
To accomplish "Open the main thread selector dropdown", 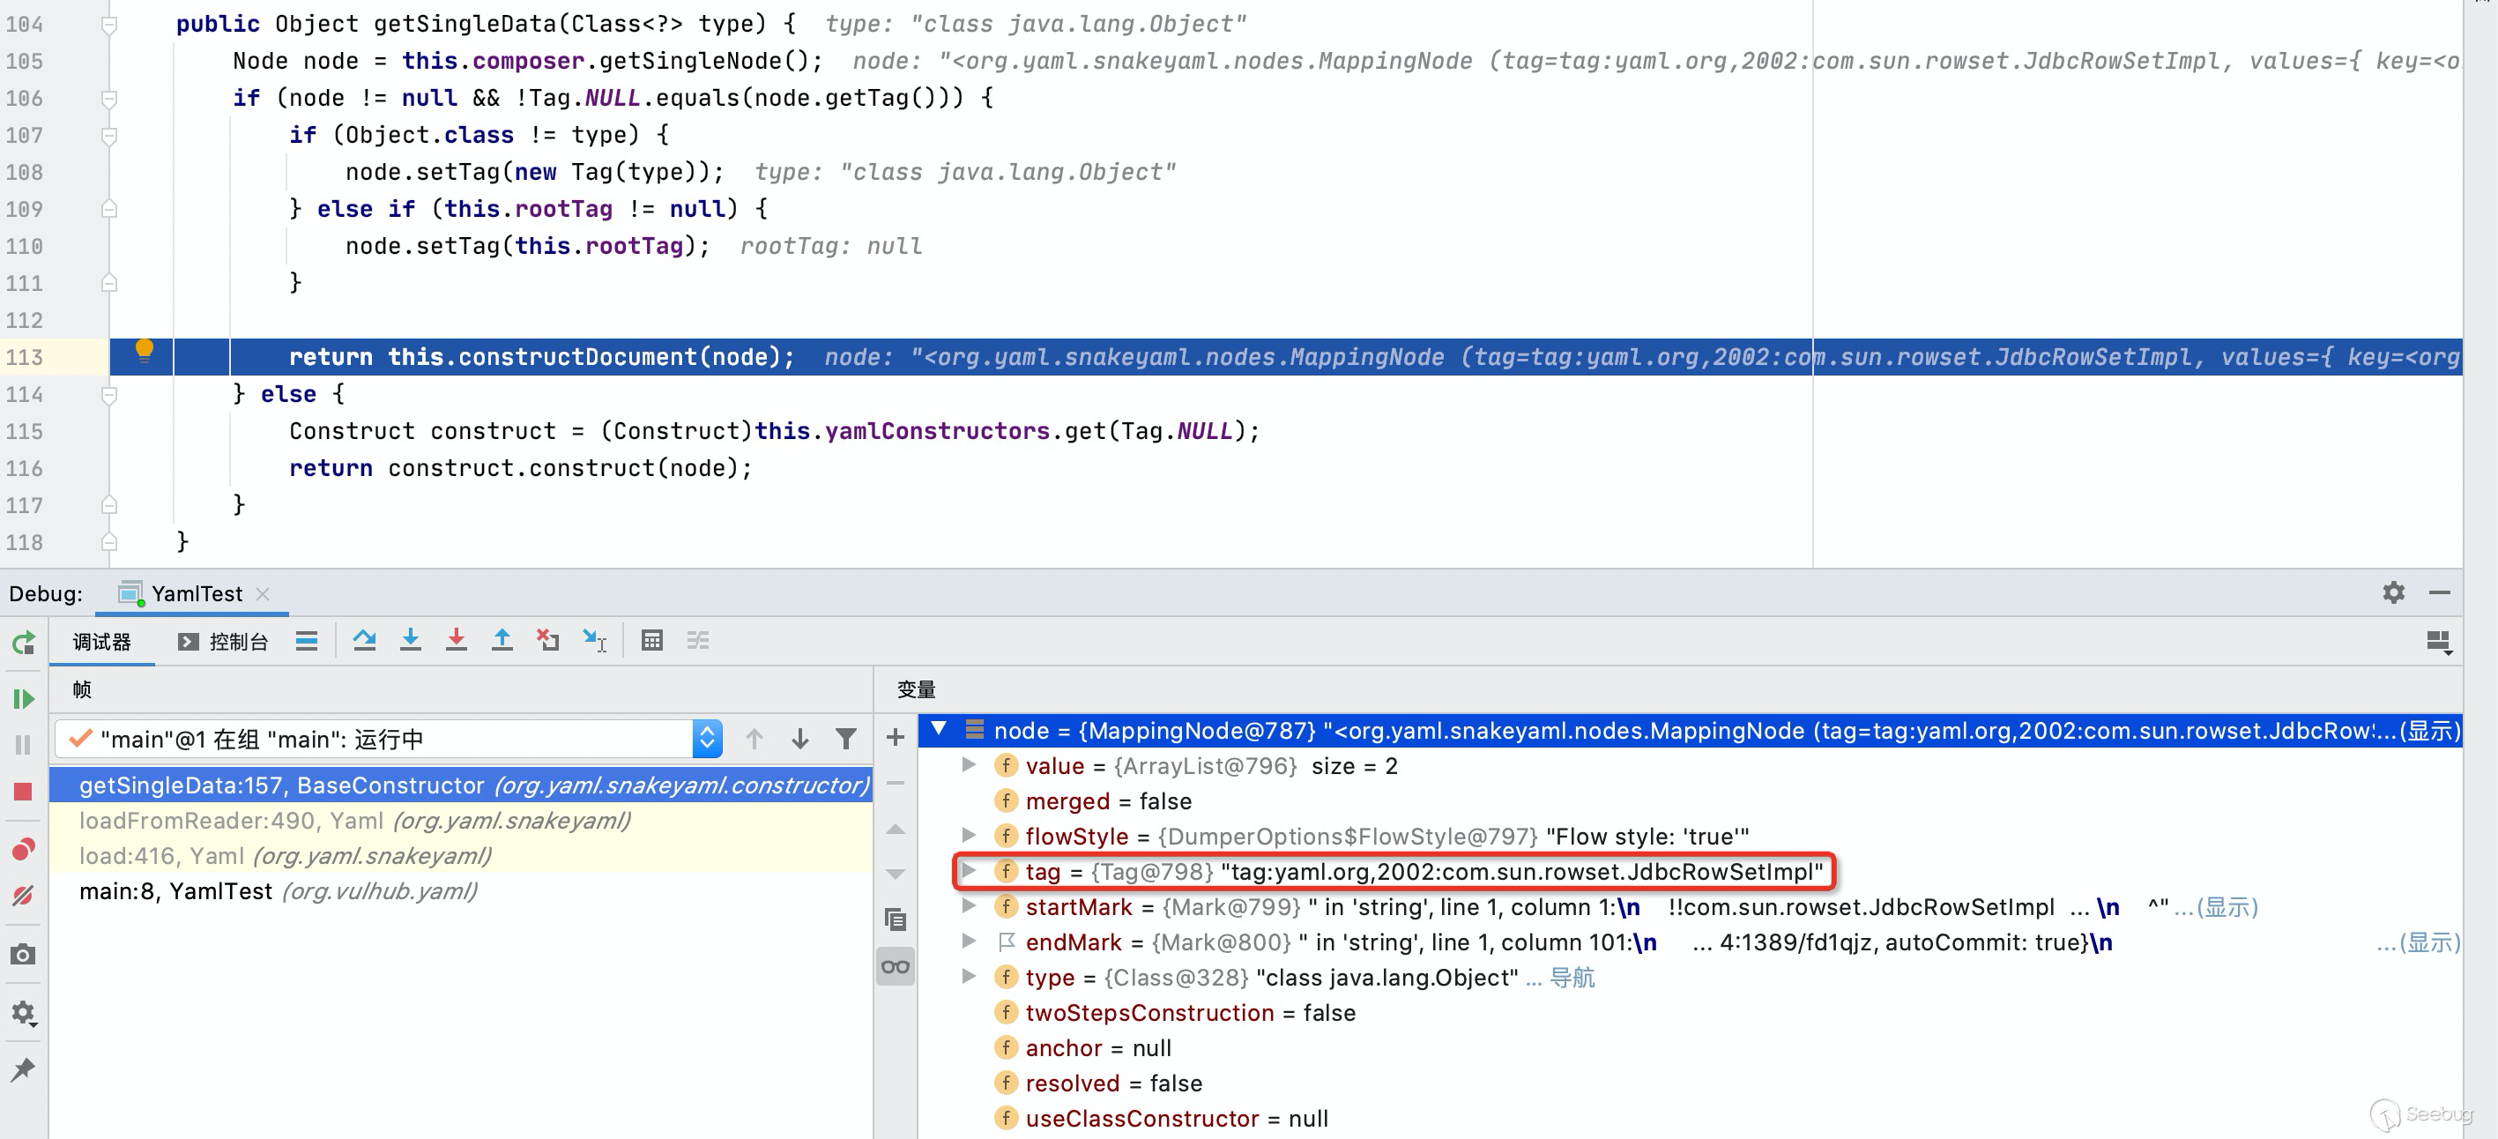I will [707, 740].
